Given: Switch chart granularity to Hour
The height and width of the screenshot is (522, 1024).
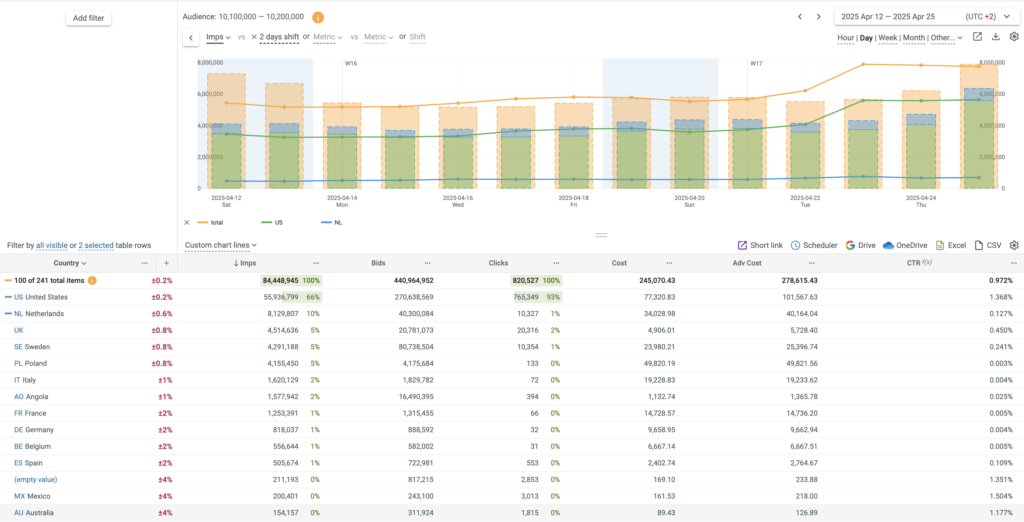Looking at the screenshot, I should coord(845,38).
